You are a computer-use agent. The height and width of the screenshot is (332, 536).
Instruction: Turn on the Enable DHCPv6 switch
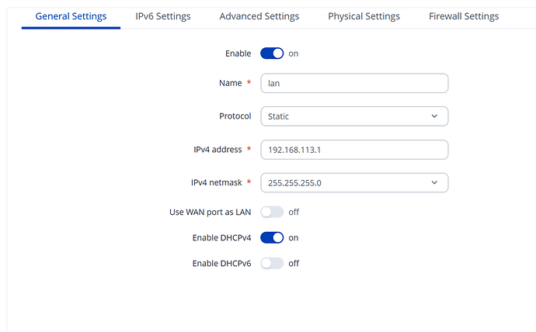coord(272,264)
